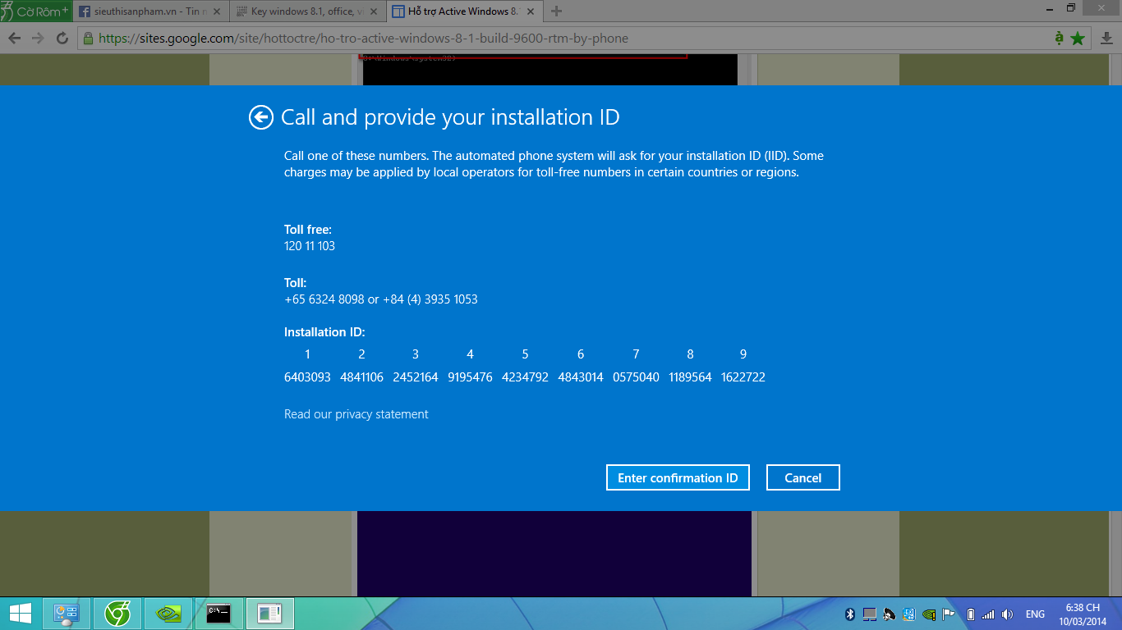Open the network signal tray icon
This screenshot has height=630, width=1122.
pos(989,614)
